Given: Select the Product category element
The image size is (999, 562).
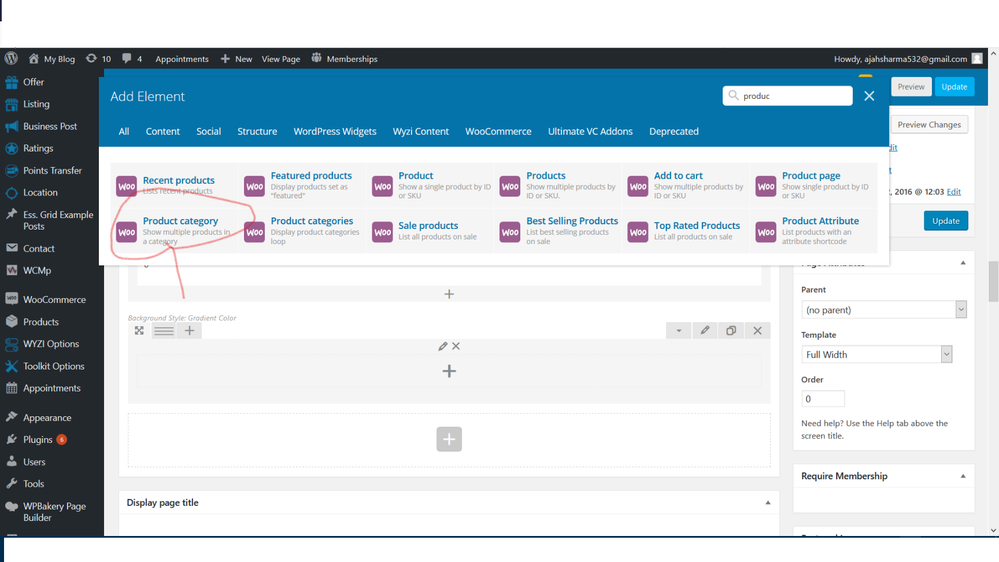Looking at the screenshot, I should tap(181, 221).
